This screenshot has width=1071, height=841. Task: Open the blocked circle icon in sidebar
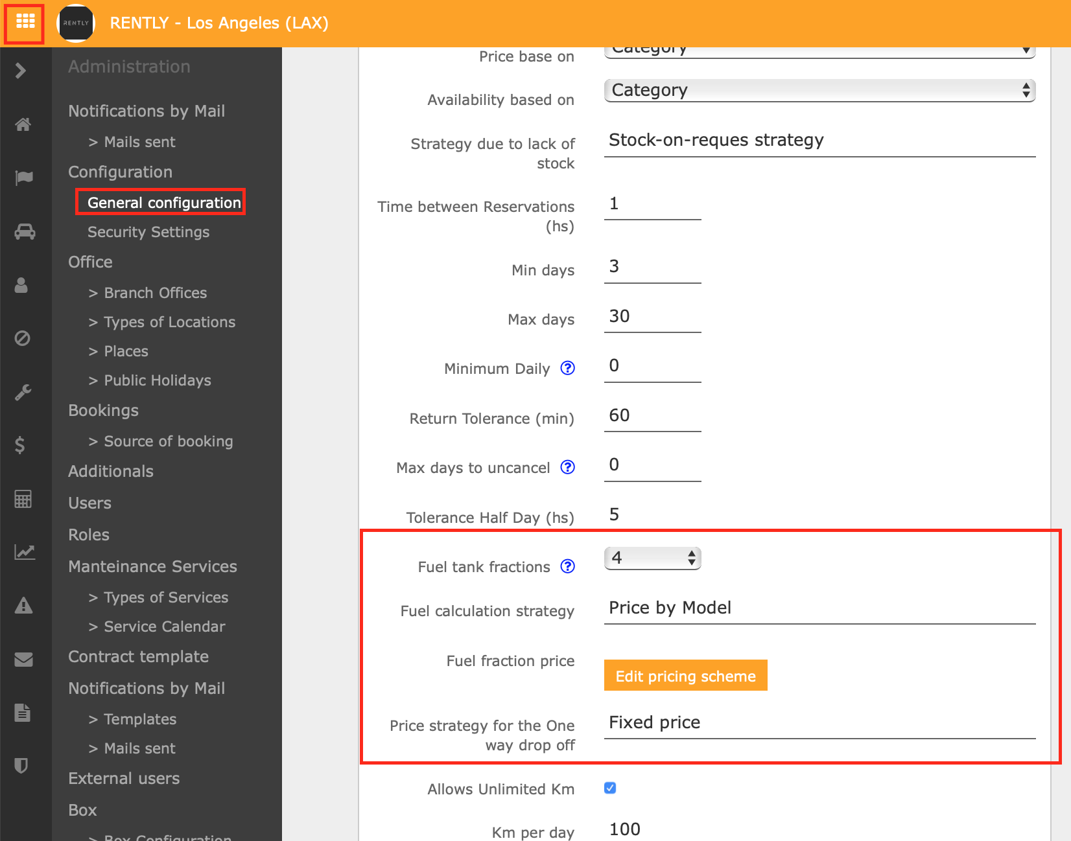22,338
